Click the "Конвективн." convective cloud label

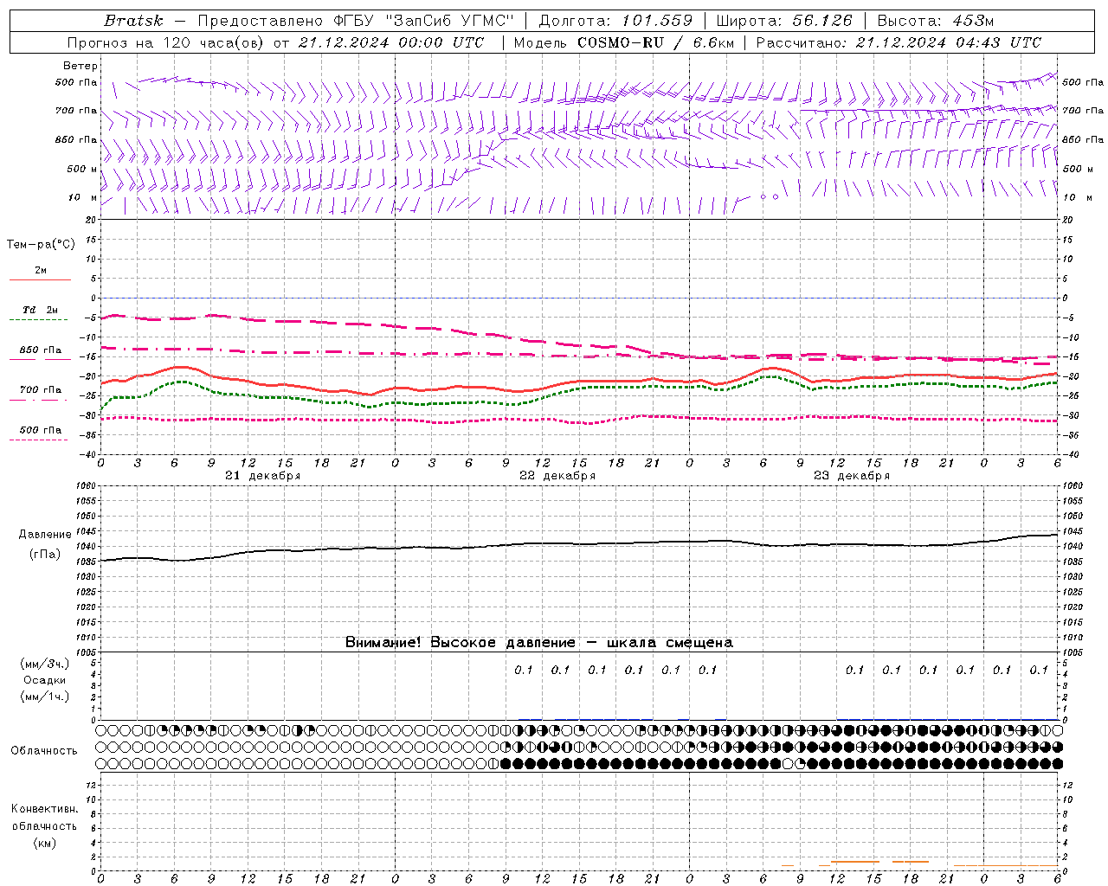point(44,809)
